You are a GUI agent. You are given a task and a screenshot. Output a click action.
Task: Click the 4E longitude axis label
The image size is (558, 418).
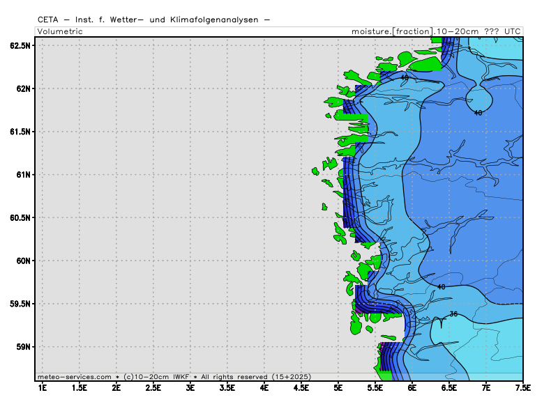tap(264, 387)
